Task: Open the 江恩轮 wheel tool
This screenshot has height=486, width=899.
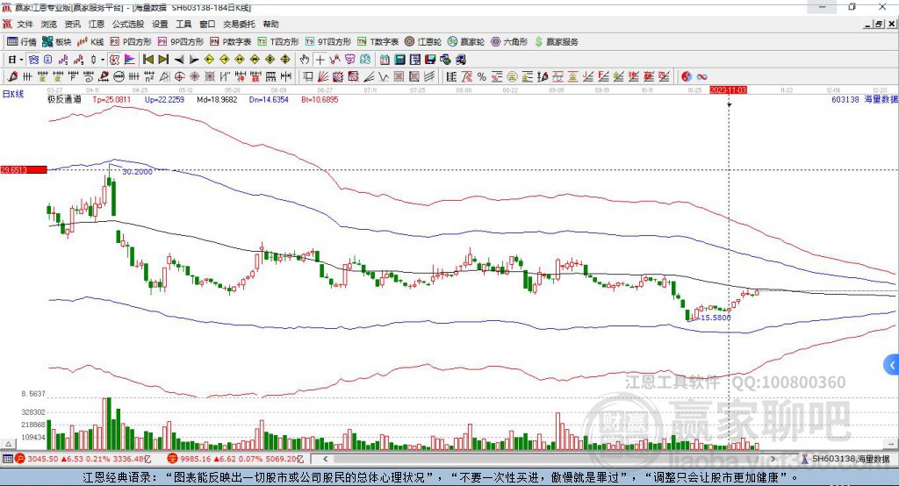Action: 423,42
